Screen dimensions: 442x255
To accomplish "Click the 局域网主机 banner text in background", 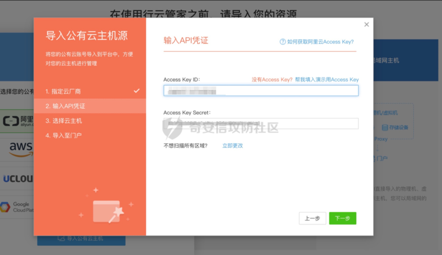I will (386, 61).
